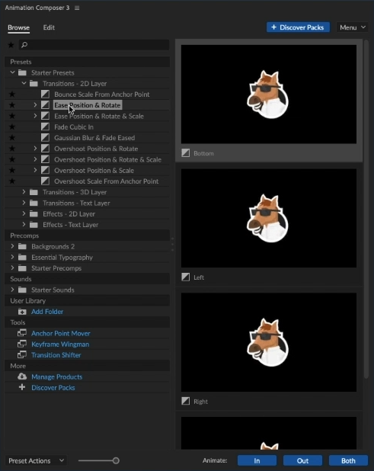Open Keyframe Wingman tool
Screen dimensions: 374x471
[60, 344]
